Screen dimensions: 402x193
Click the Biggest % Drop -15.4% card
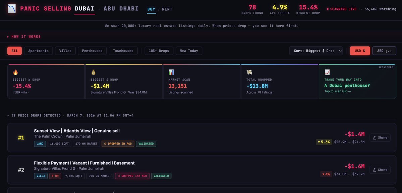click(x=46, y=82)
